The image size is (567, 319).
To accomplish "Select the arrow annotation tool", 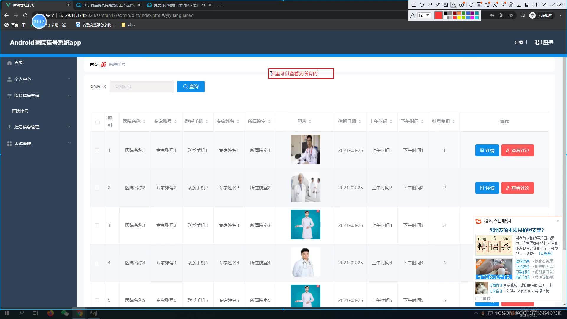I will [x=430, y=5].
